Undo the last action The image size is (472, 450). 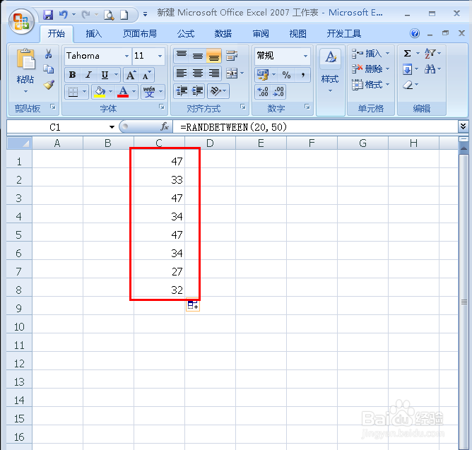63,14
